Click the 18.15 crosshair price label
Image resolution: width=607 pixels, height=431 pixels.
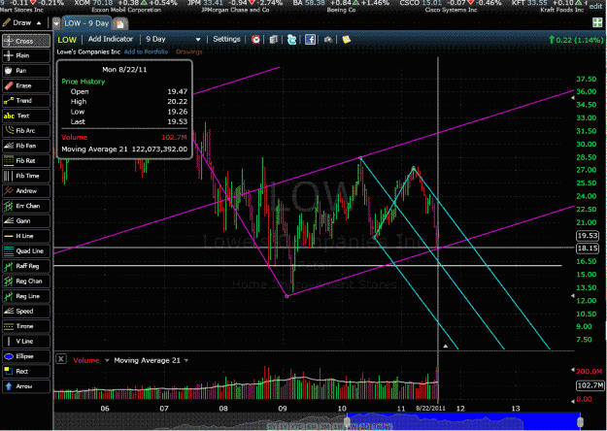coord(588,248)
